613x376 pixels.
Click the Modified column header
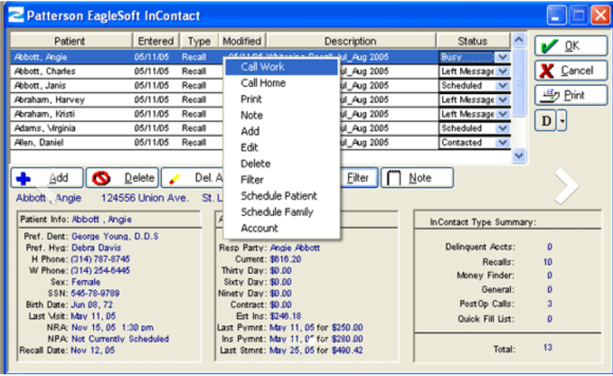(242, 40)
